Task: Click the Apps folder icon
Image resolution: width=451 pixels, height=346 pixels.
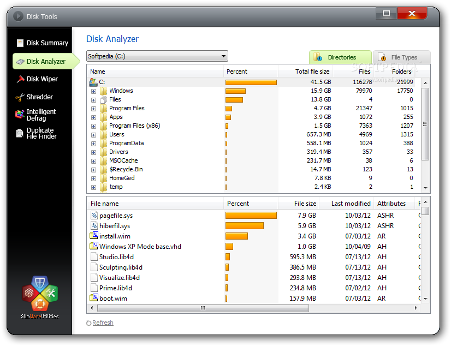Action: [x=104, y=117]
